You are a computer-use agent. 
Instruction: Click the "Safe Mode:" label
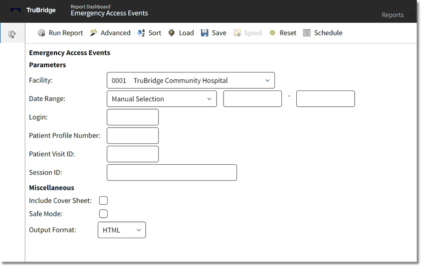pos(45,214)
